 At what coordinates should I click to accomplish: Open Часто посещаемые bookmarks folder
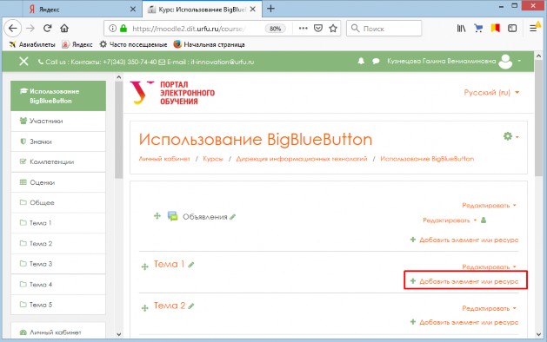point(133,44)
